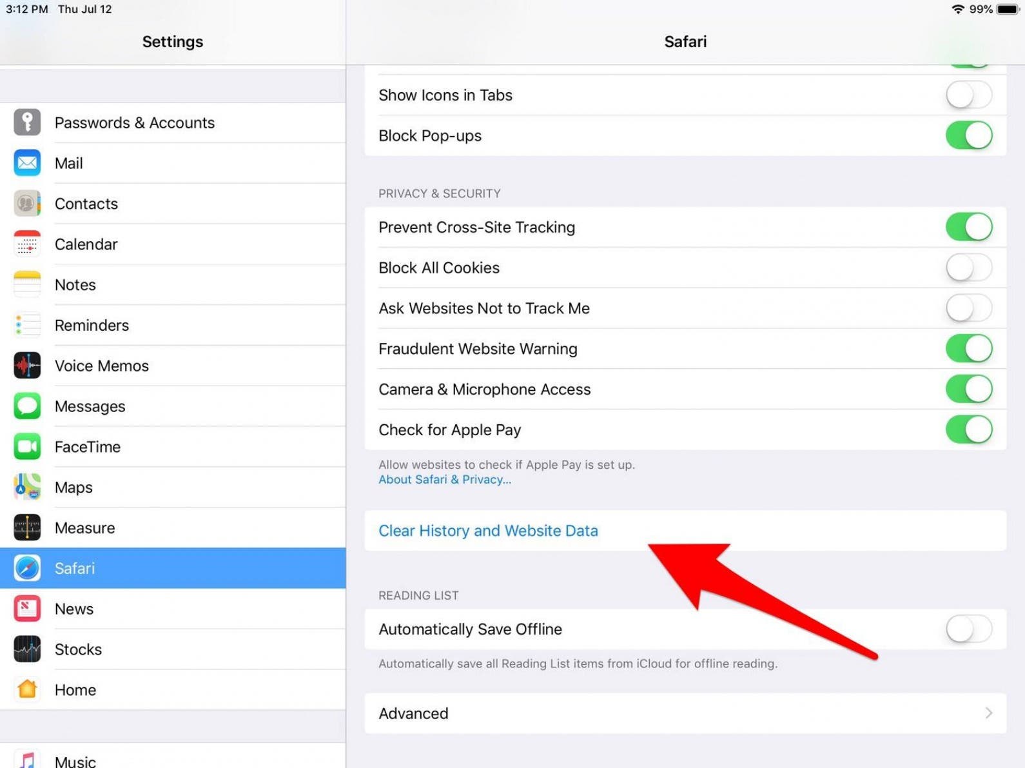
Task: Tap the clock time in status bar
Action: pyautogui.click(x=27, y=9)
